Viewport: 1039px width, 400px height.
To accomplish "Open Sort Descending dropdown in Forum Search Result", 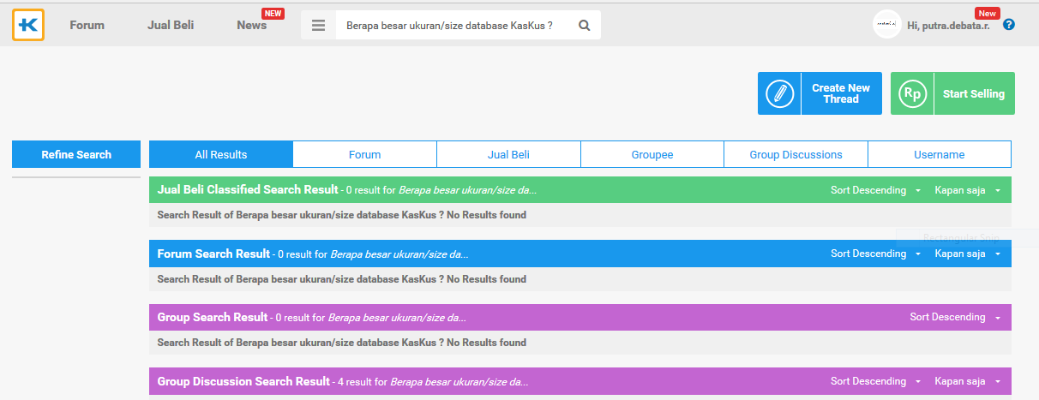I will (875, 254).
